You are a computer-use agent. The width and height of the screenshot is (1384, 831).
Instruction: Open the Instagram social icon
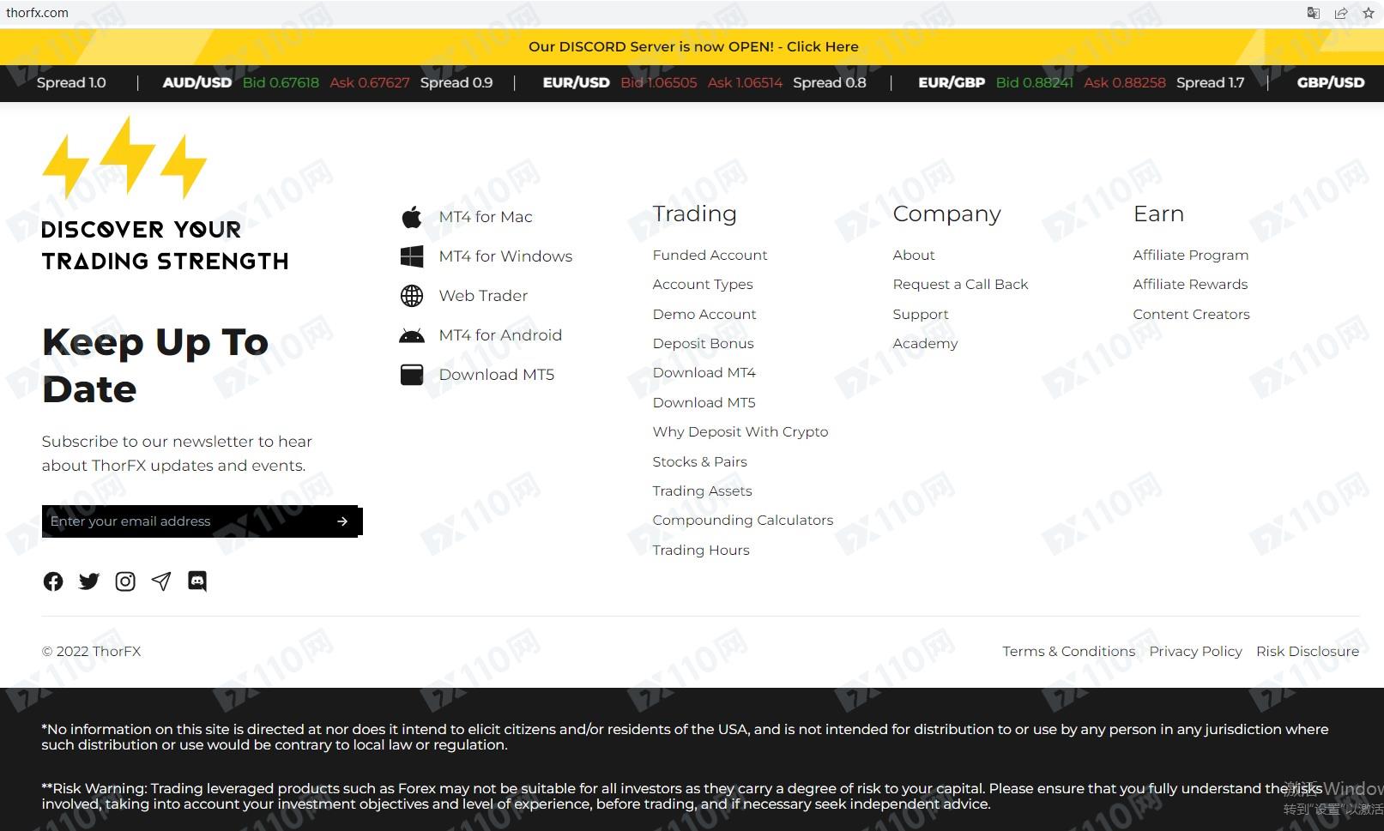pos(125,581)
